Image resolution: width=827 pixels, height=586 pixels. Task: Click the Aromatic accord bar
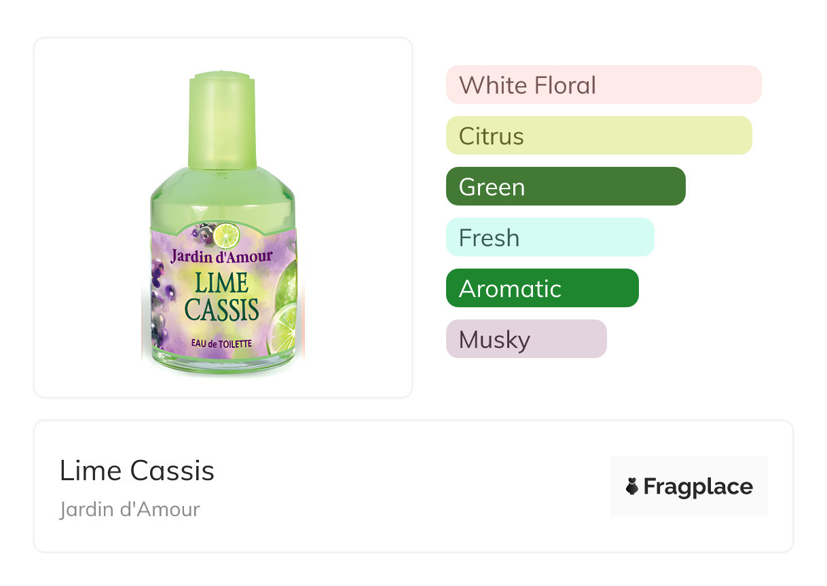coord(542,288)
